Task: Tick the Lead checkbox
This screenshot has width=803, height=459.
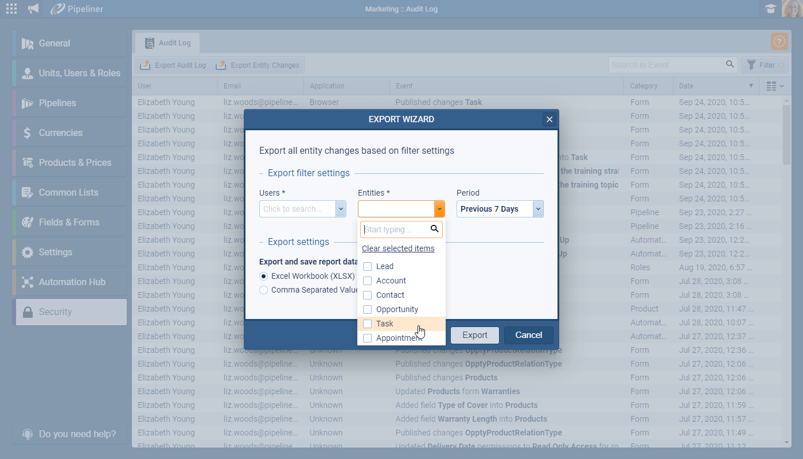Action: pyautogui.click(x=368, y=266)
